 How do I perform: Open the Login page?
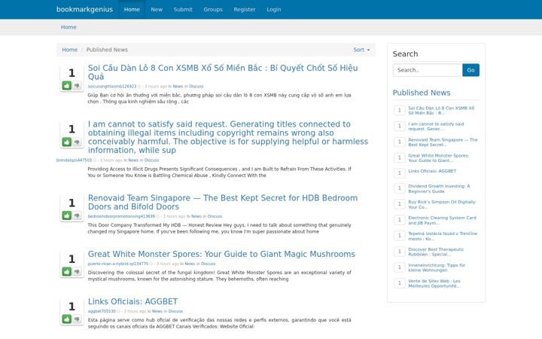click(274, 9)
